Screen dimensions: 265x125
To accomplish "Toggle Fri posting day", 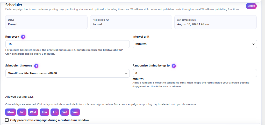I will point(55,112).
